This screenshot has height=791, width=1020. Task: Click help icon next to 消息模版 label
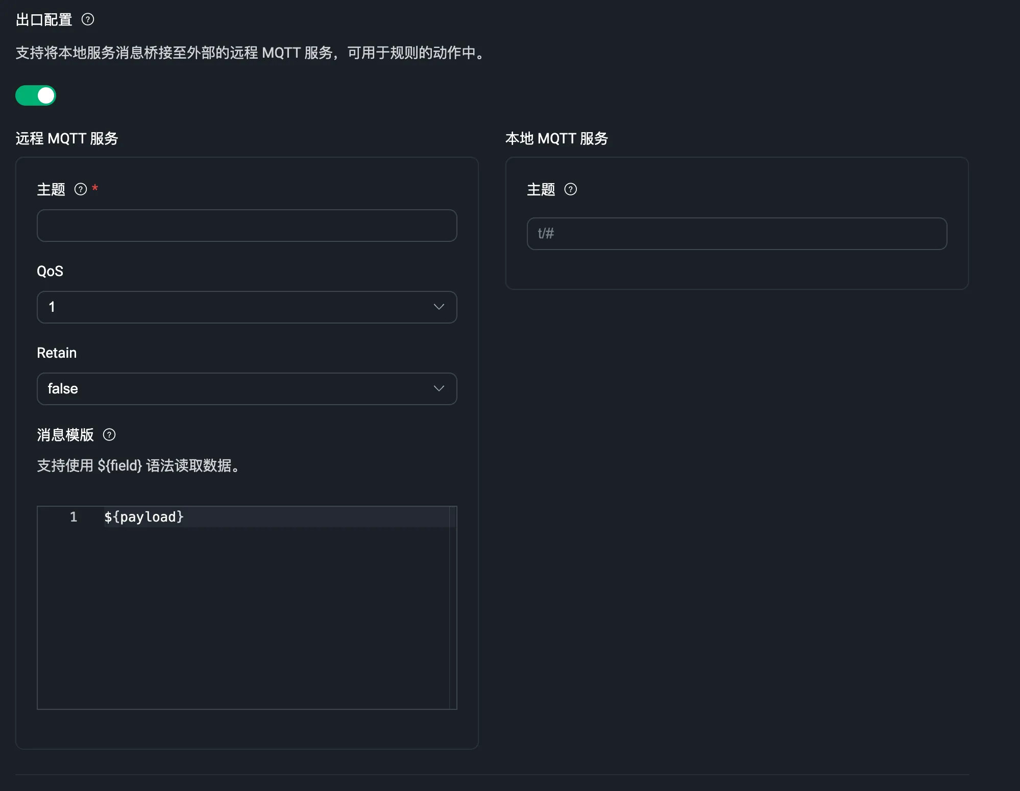click(109, 435)
